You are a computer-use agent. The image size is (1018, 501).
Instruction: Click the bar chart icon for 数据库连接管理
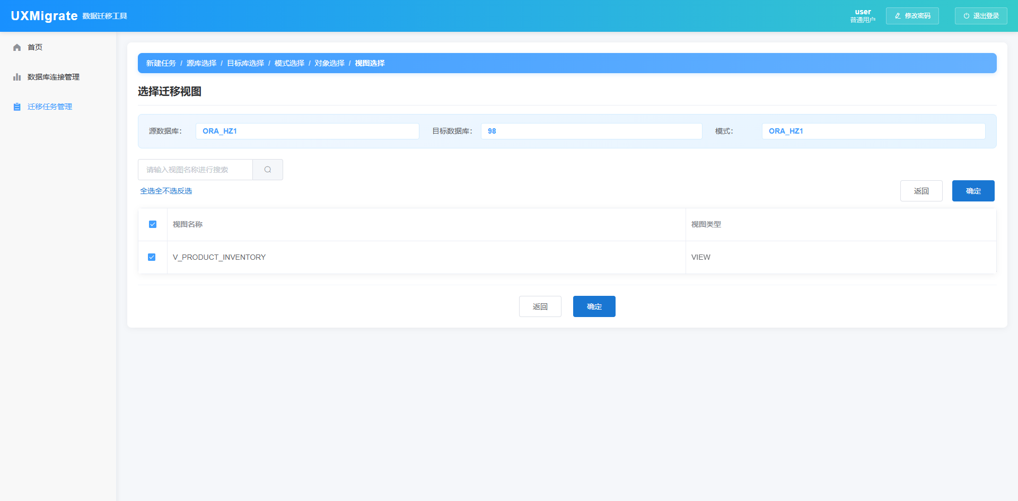coord(17,77)
